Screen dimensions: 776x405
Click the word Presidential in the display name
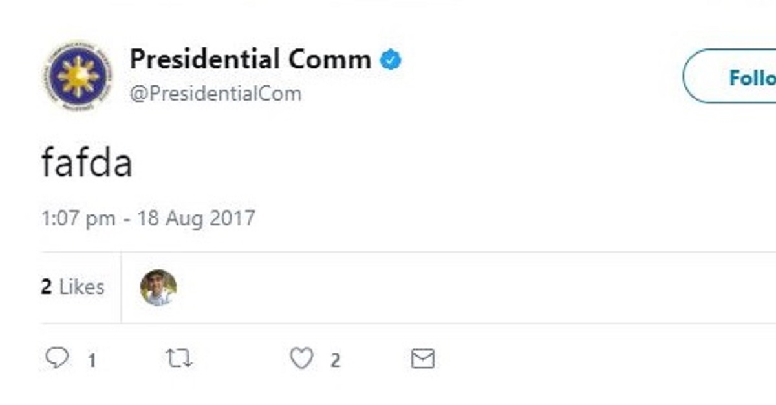point(204,59)
